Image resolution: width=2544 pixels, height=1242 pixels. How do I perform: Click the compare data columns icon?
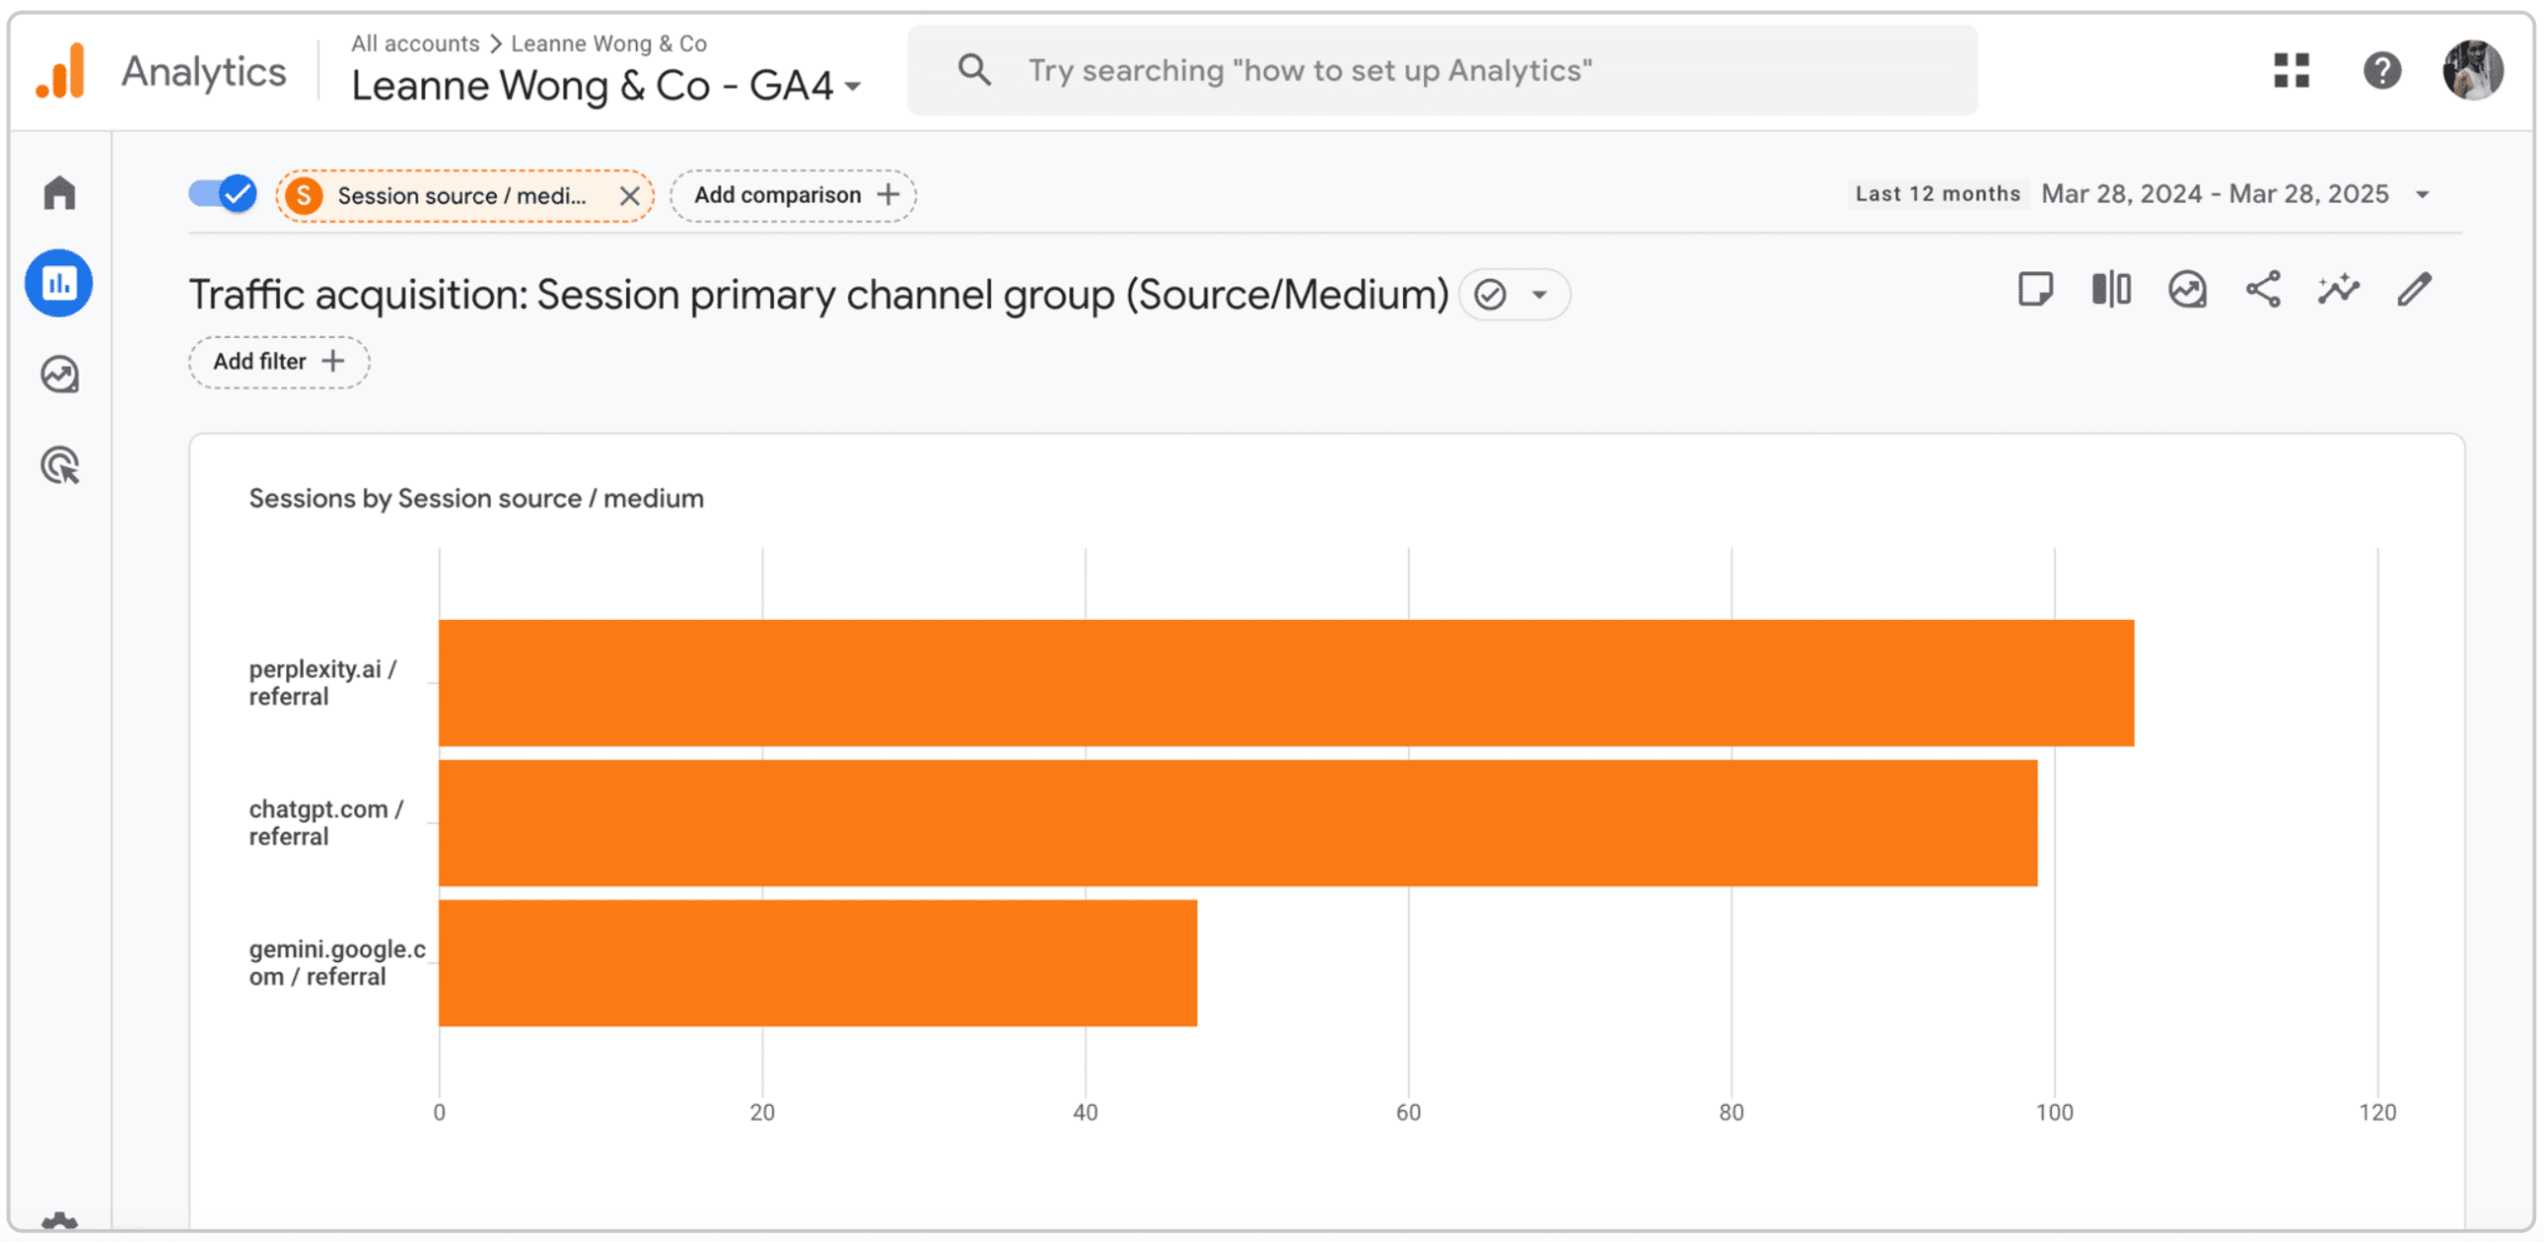[2111, 290]
